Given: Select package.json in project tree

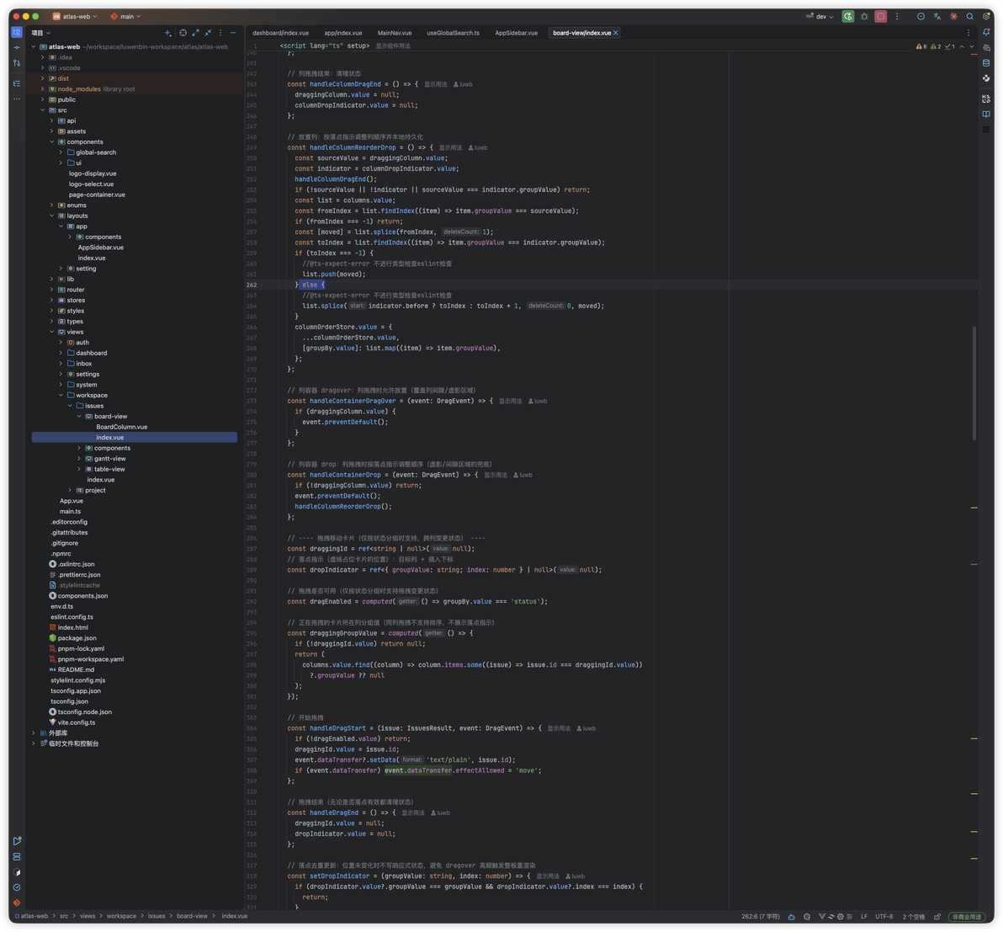Looking at the screenshot, I should (x=77, y=638).
